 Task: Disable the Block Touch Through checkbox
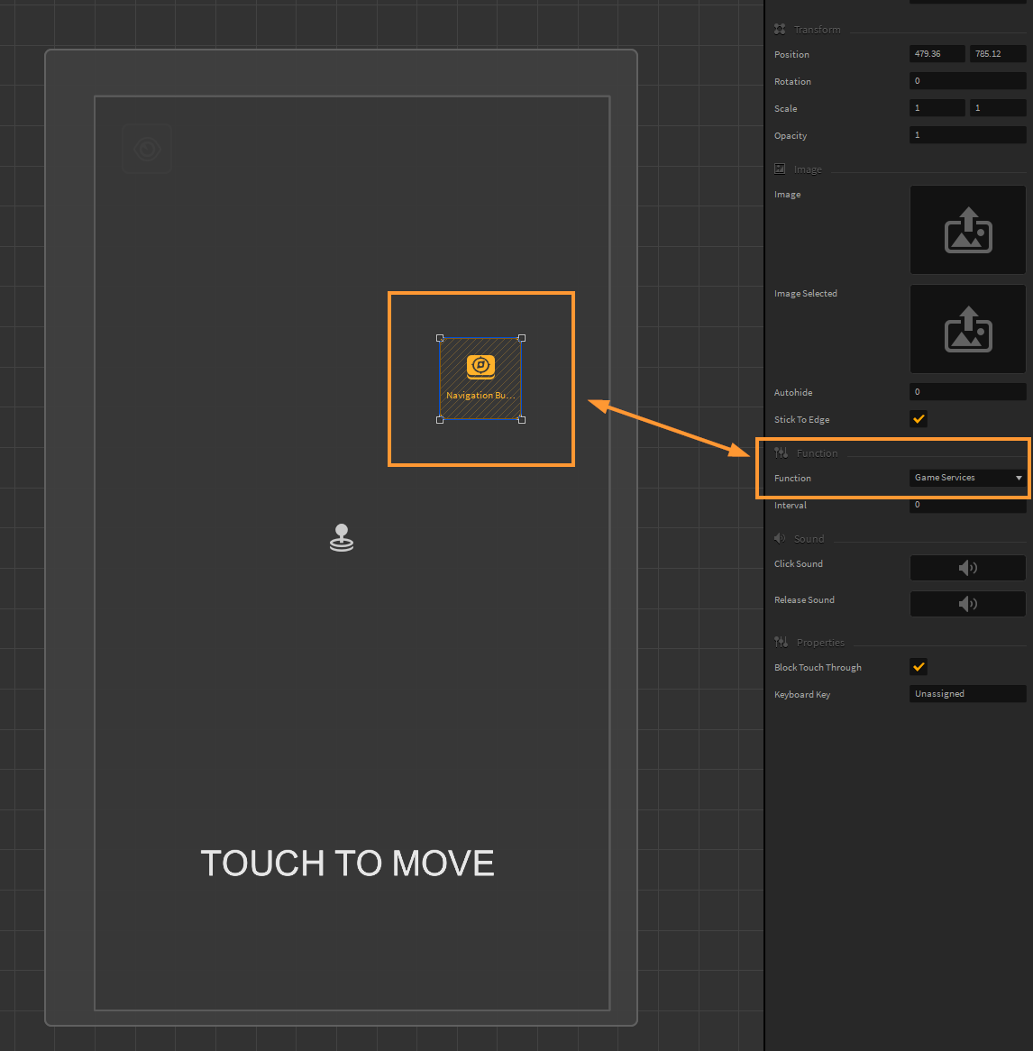(919, 667)
